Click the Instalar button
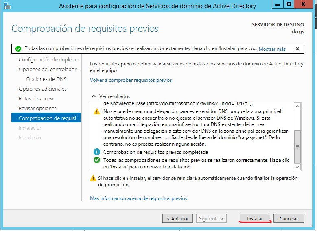This screenshot has width=317, height=231. click(x=255, y=218)
